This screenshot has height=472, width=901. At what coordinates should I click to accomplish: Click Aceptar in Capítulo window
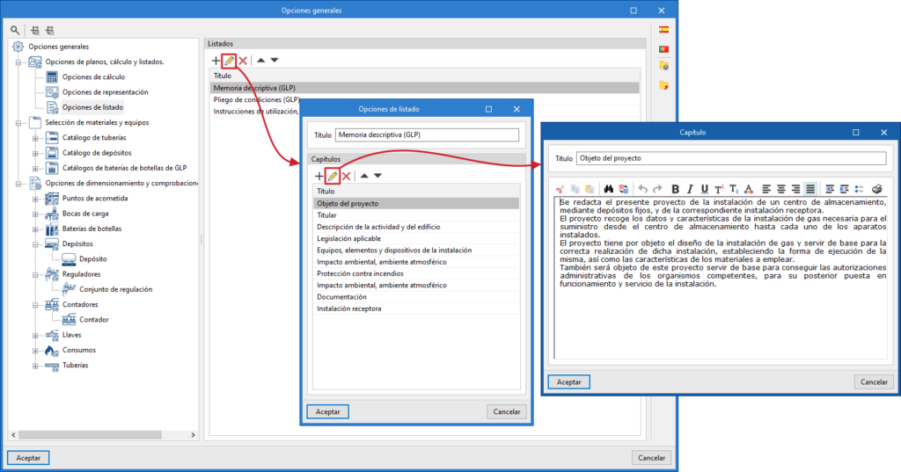569,381
